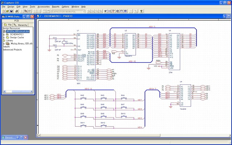Zoom out of the schematic

point(93,11)
